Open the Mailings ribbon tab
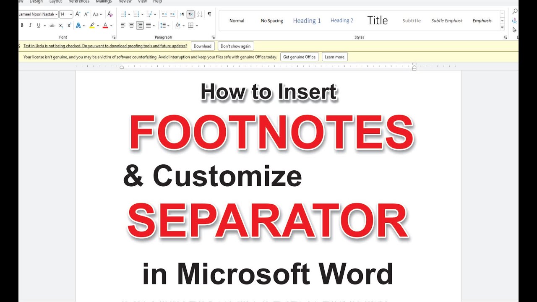 [x=104, y=2]
